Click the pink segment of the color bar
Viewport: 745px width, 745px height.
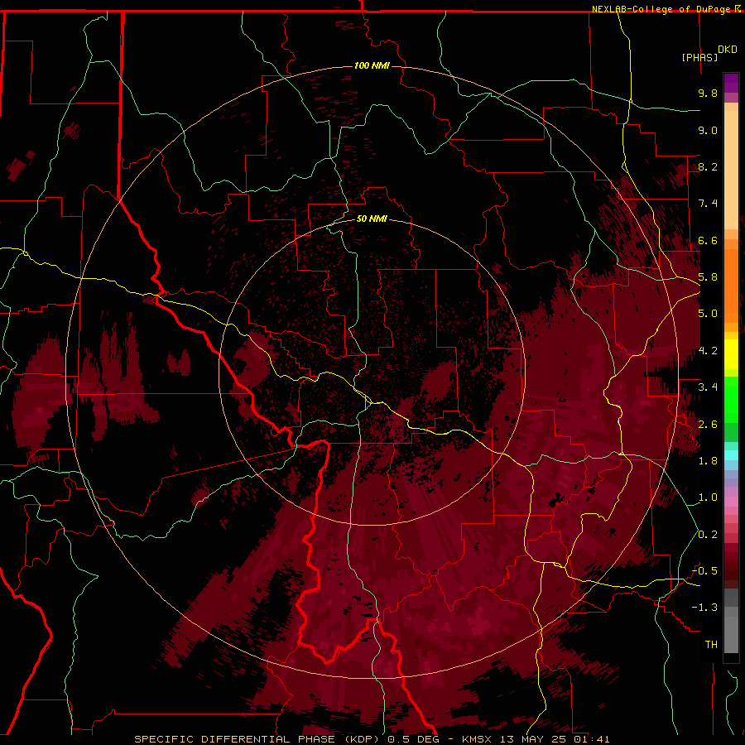(x=731, y=502)
